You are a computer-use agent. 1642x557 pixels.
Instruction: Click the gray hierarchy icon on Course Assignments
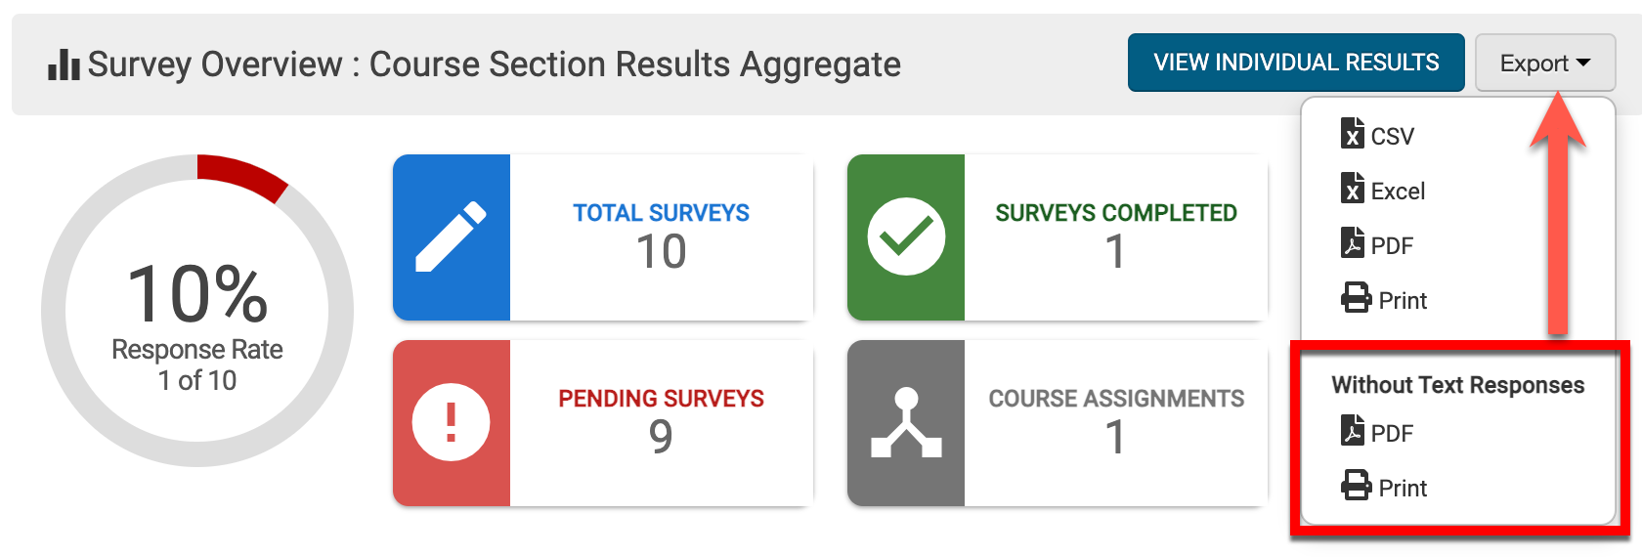pos(906,423)
